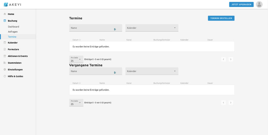Click the Formulare document icon

(x=5, y=49)
